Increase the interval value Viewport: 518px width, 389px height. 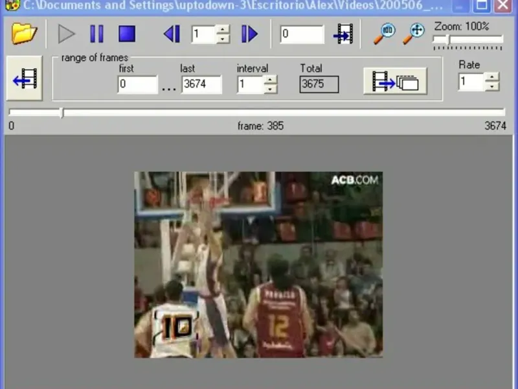270,80
